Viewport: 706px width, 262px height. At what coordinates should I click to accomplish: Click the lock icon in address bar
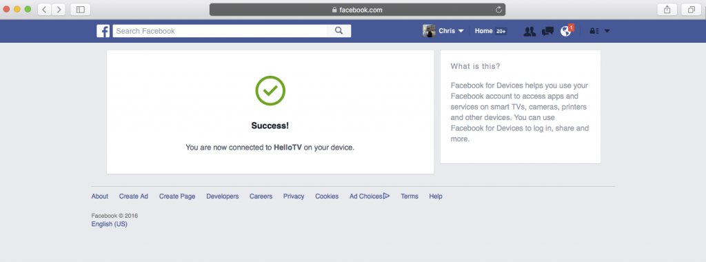pyautogui.click(x=334, y=10)
